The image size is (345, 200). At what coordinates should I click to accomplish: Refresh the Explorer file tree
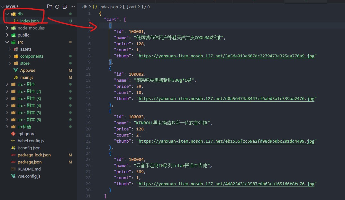(57, 7)
